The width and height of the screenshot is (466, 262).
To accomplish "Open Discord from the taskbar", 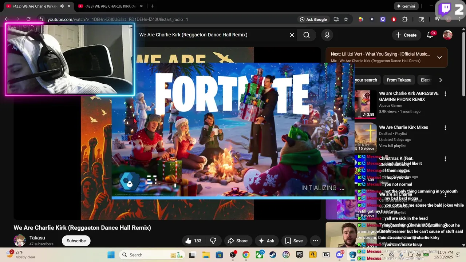I will tap(340, 255).
